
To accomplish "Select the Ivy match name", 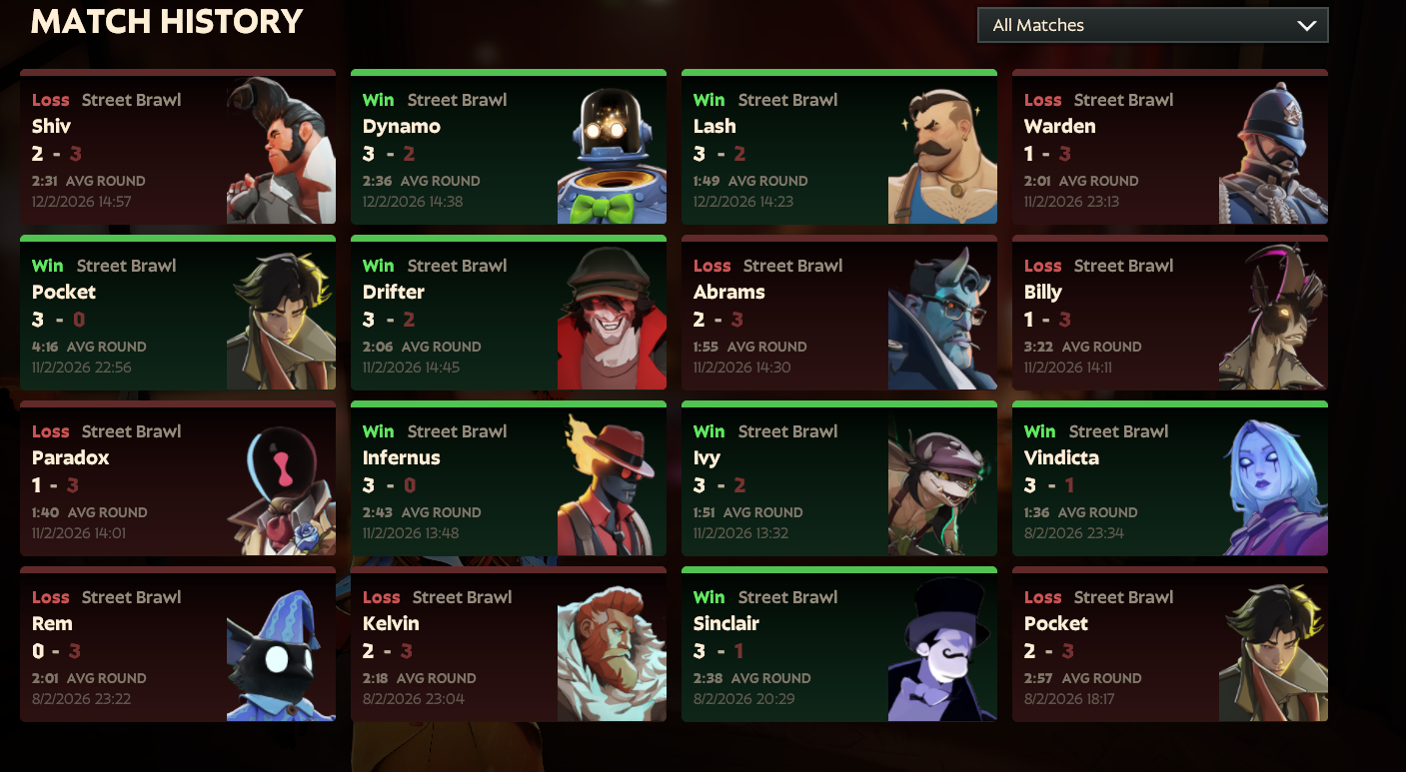I will (x=706, y=458).
